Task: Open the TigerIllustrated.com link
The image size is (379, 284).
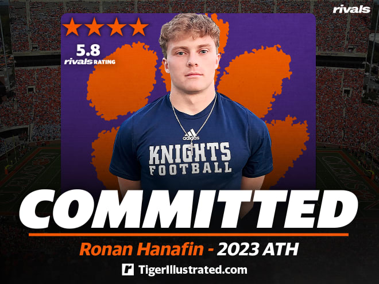Action: [x=192, y=270]
